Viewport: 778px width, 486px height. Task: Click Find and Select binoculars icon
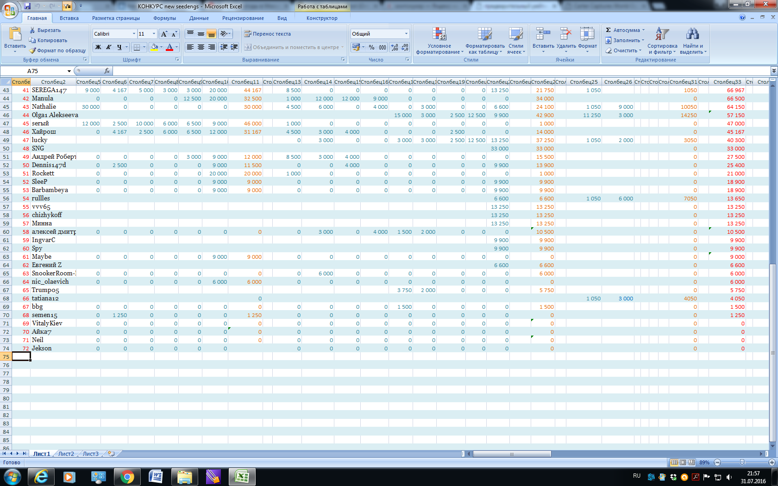(x=692, y=34)
